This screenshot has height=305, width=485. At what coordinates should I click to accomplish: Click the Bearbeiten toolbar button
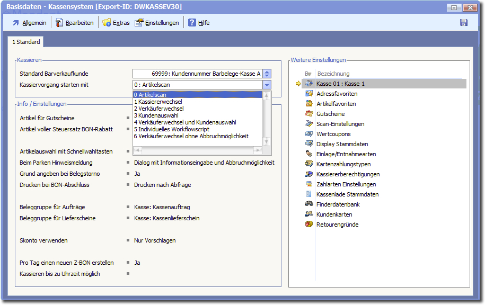point(75,23)
